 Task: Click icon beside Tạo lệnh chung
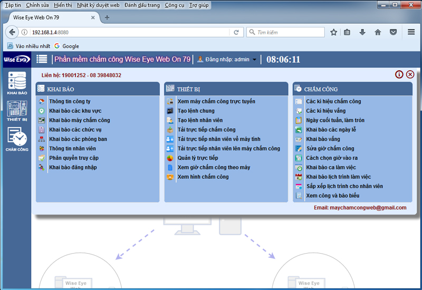tap(170, 111)
